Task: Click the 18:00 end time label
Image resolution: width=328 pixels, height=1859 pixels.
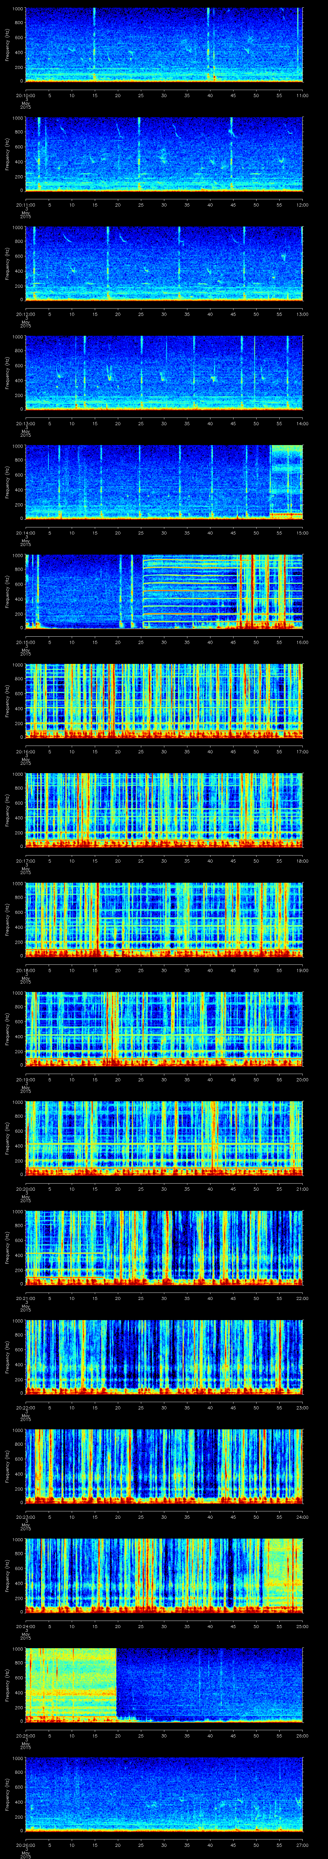Action: click(x=302, y=860)
